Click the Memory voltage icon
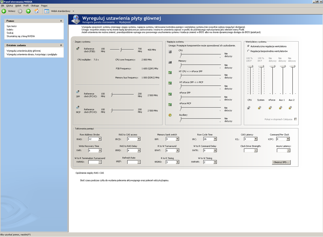Image resolution: width=323 pixels, height=237 pixels. [x=170, y=62]
